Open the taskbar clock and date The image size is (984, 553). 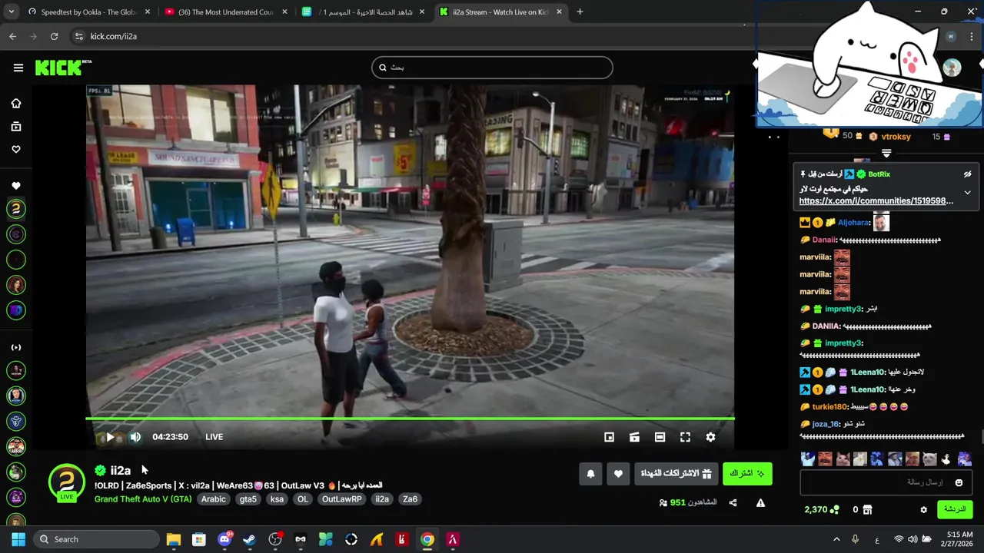pyautogui.click(x=959, y=539)
